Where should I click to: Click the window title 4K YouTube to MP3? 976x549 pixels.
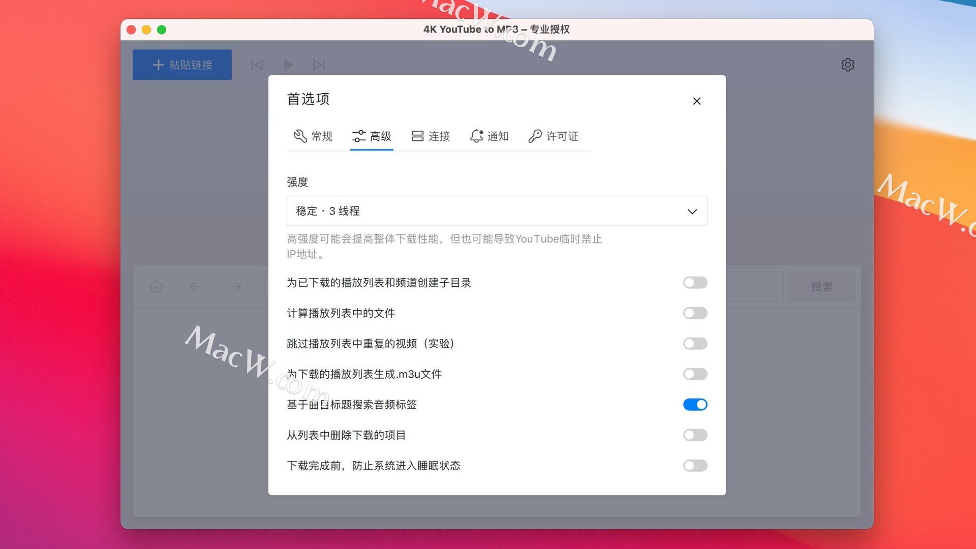tap(496, 29)
